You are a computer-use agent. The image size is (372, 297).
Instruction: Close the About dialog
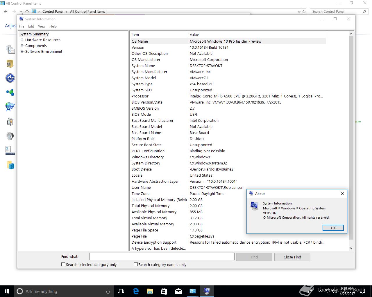pos(343,193)
